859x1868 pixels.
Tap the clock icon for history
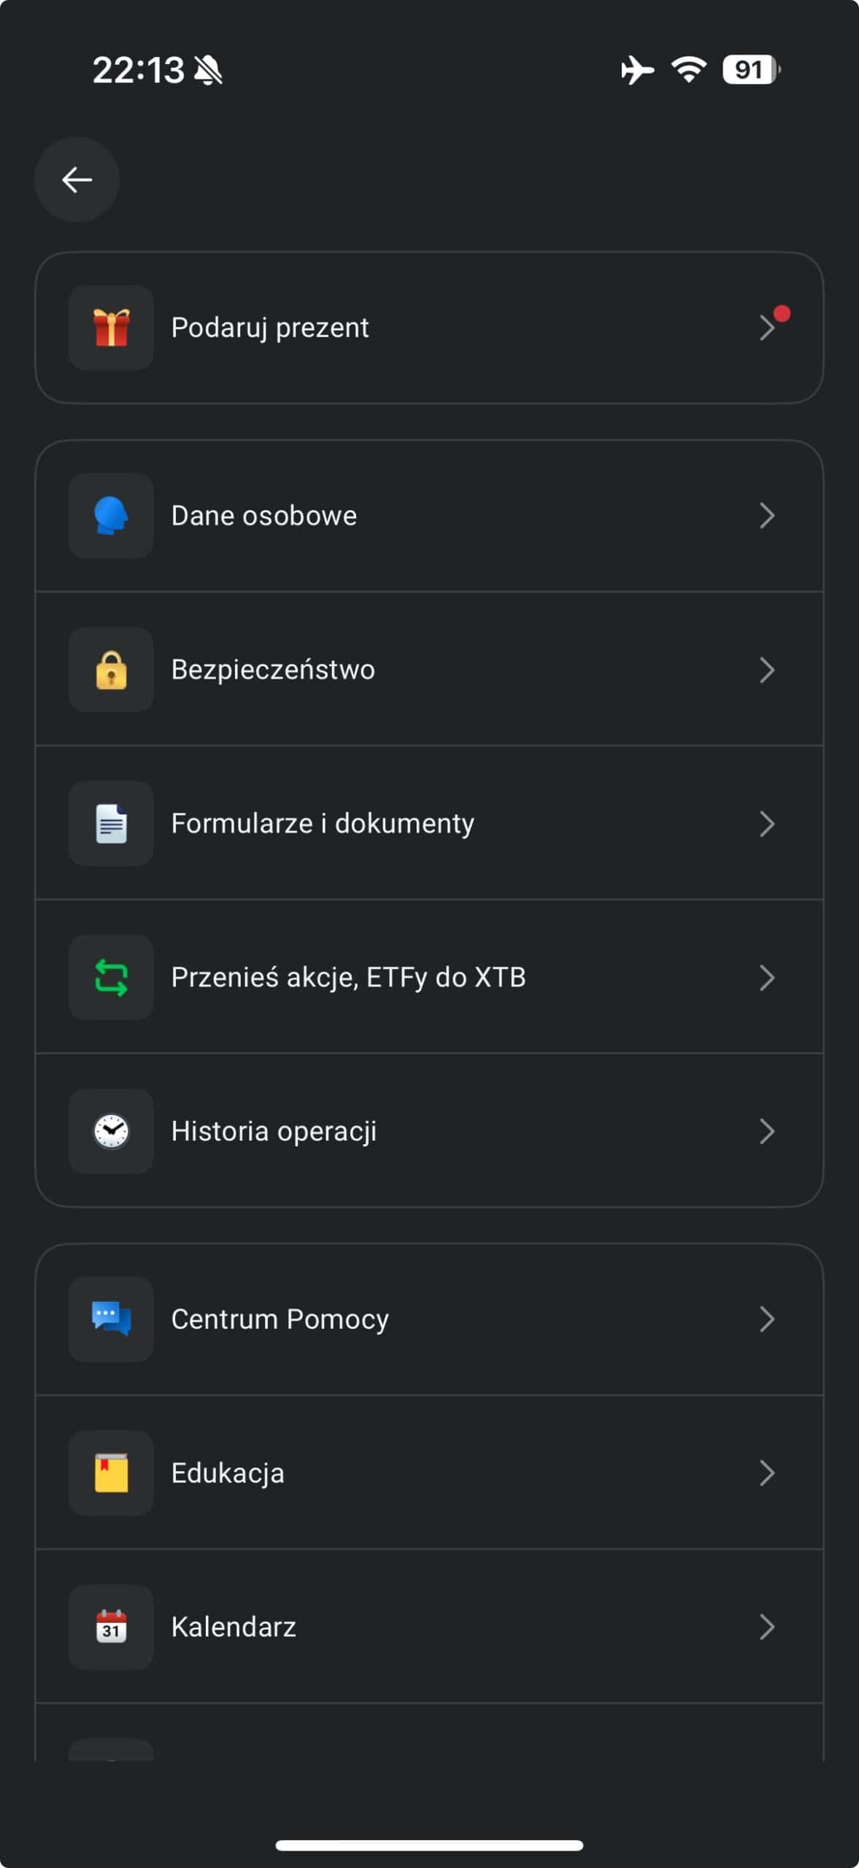tap(111, 1132)
